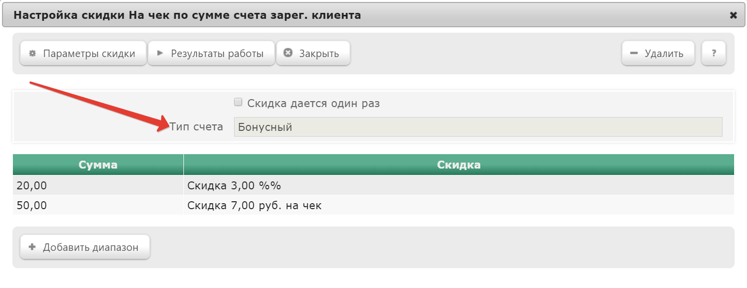Click the Удалить button
This screenshot has height=288, width=747.
point(658,53)
